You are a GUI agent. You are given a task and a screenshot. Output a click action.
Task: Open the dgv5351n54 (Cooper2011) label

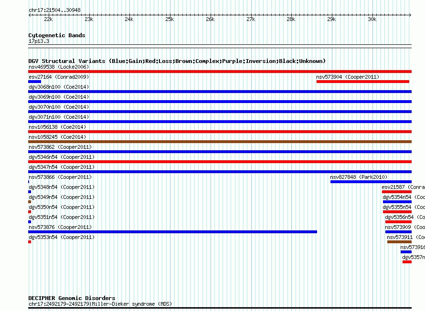tap(62, 217)
